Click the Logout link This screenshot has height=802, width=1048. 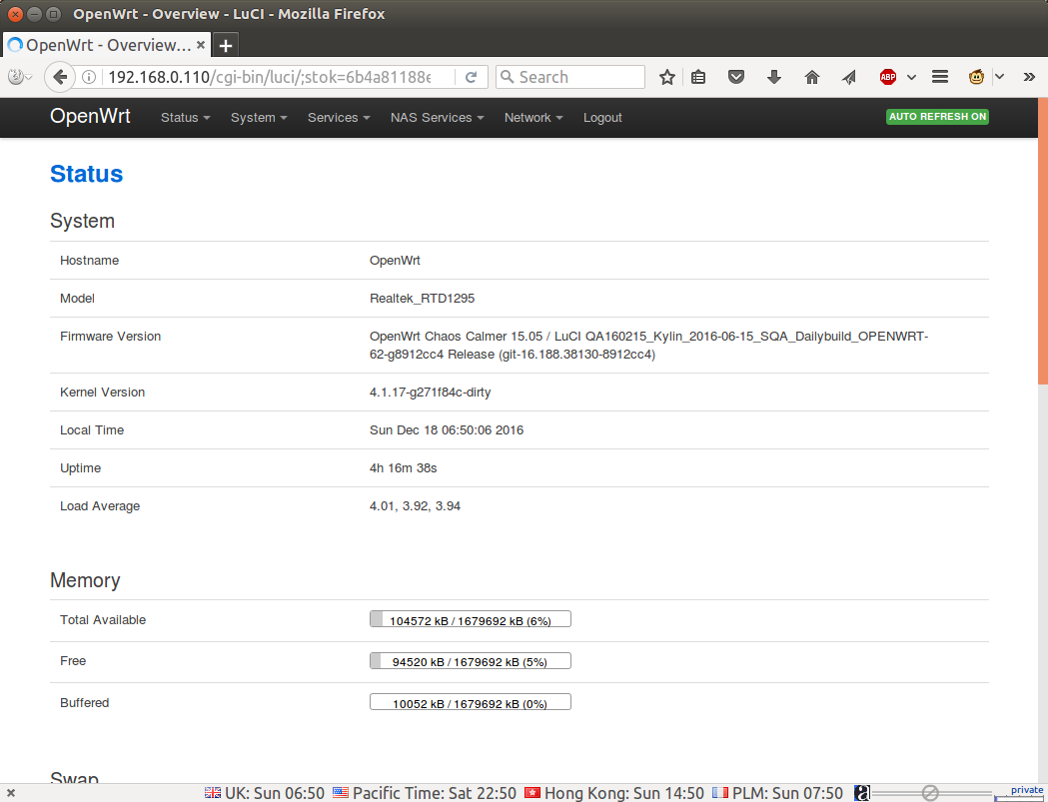click(602, 118)
